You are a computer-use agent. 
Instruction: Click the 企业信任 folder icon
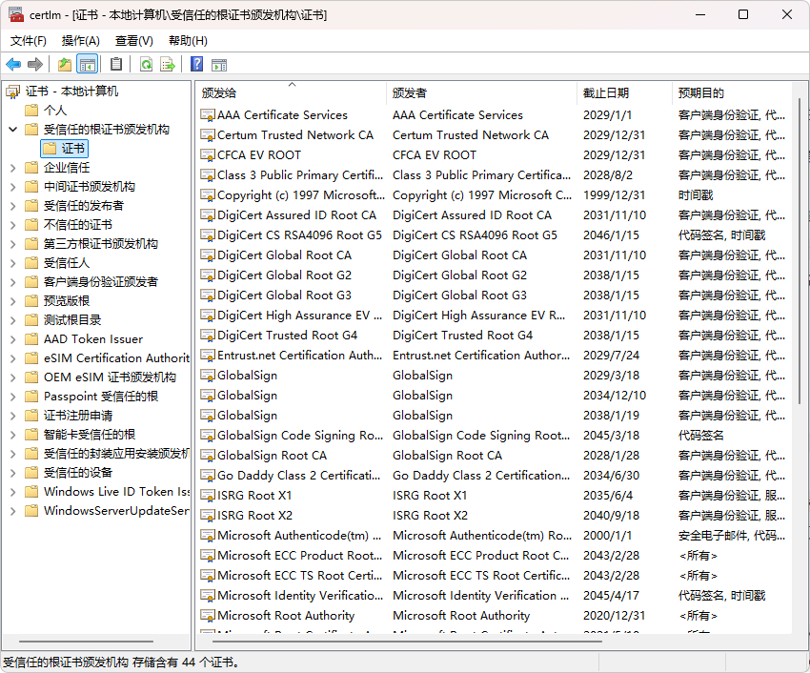click(31, 168)
